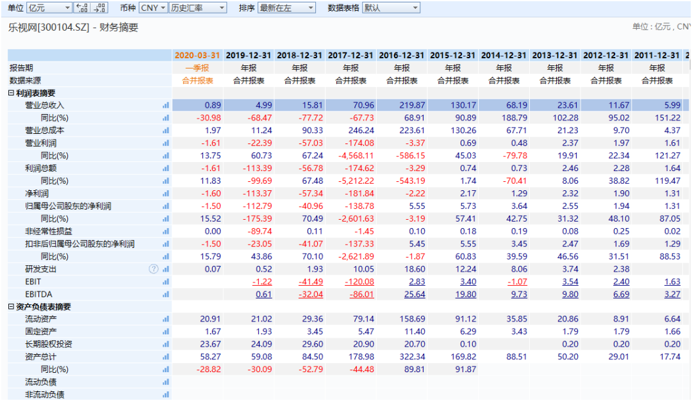The height and width of the screenshot is (401, 692).
Task: Open chart icon for 营业总收入 row
Action: pyautogui.click(x=165, y=106)
